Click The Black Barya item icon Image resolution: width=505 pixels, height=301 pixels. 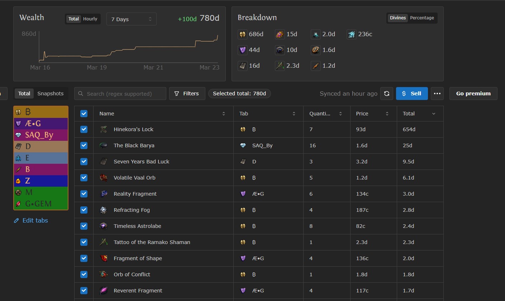coord(104,145)
